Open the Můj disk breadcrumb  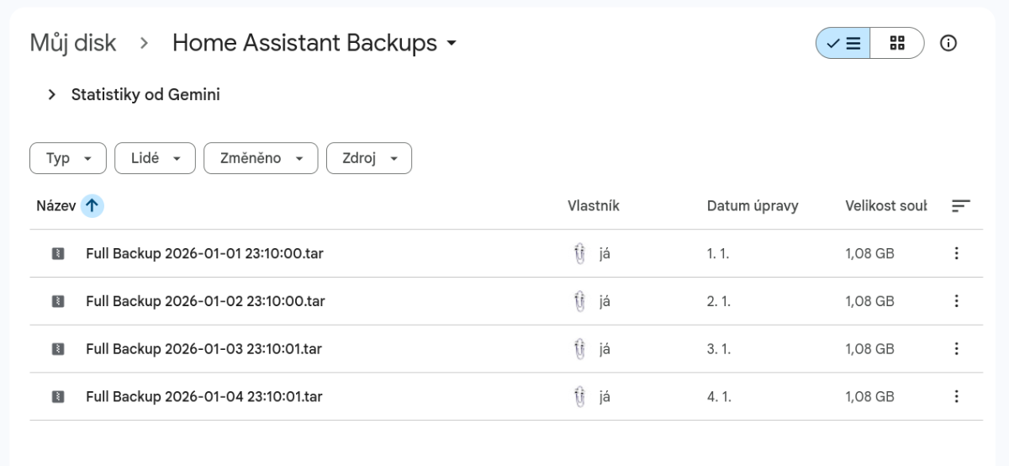[73, 43]
